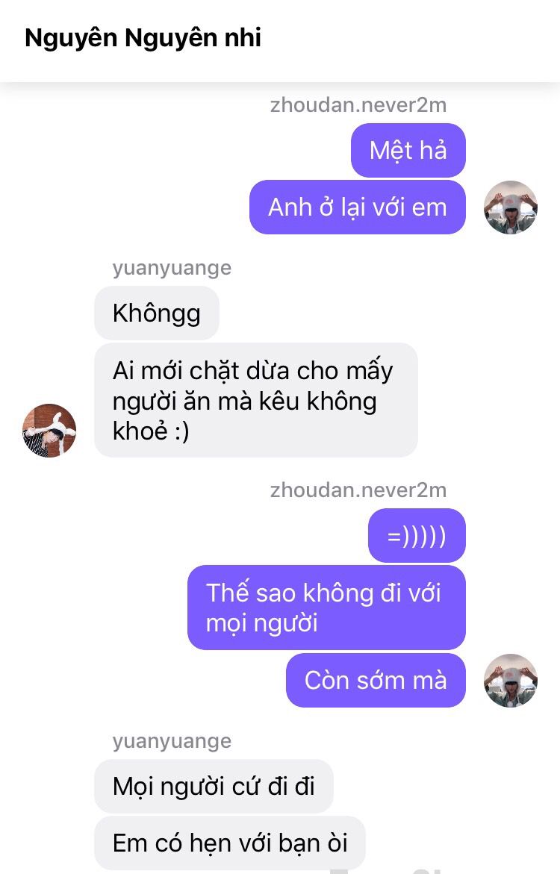560x874 pixels.
Task: Select the 'Ai mới chặt dừa' message
Action: coord(256,400)
